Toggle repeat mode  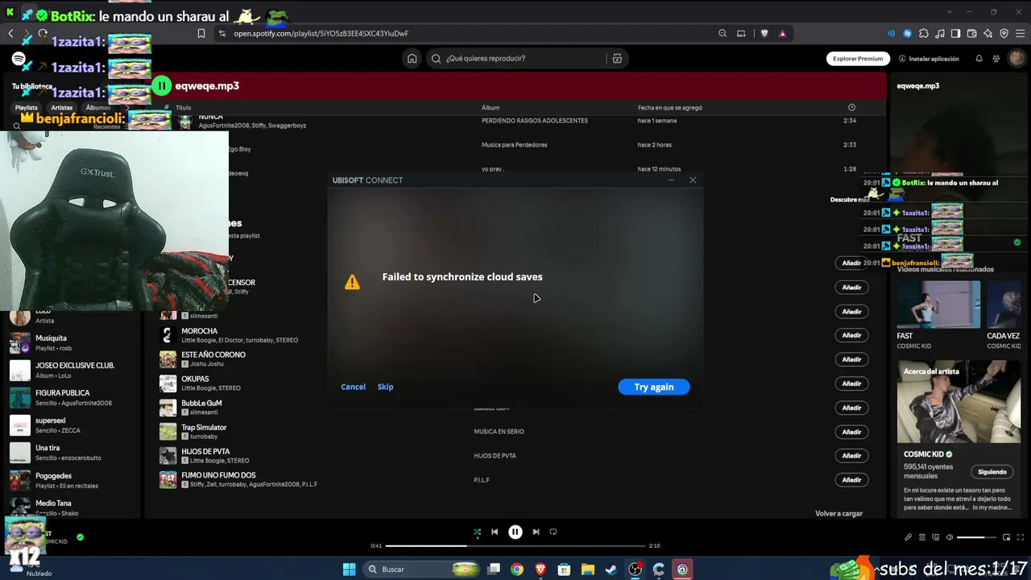pos(553,532)
